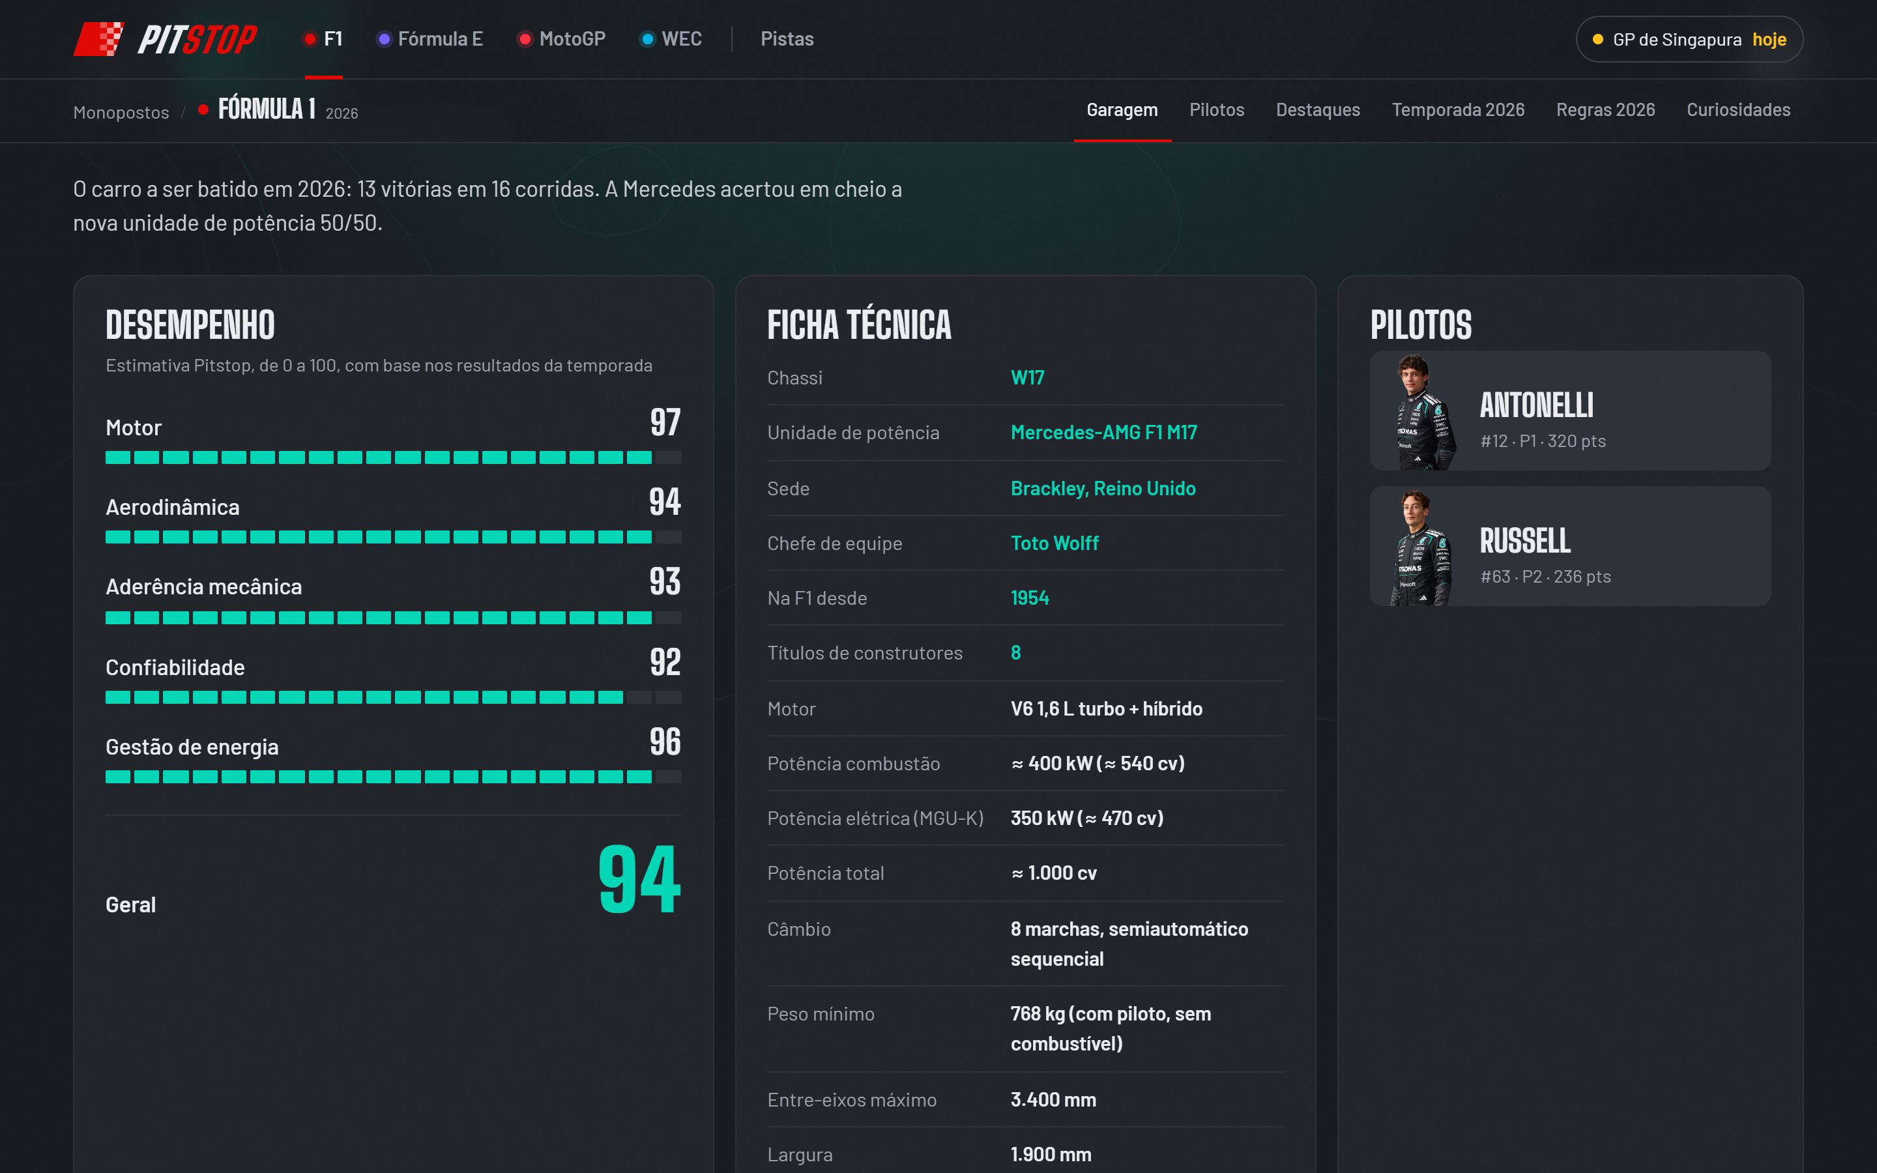Go to Monopostos breadcrumb
1877x1173 pixels.
pyautogui.click(x=121, y=113)
